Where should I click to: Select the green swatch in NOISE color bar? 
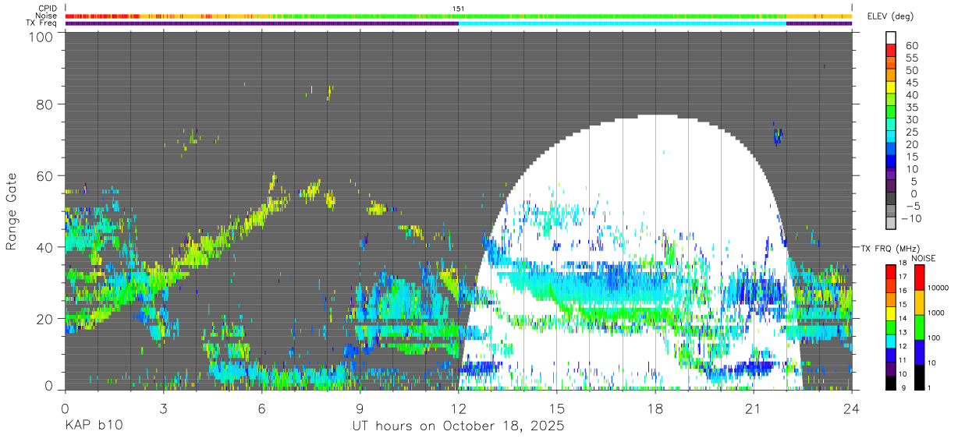pos(920,327)
